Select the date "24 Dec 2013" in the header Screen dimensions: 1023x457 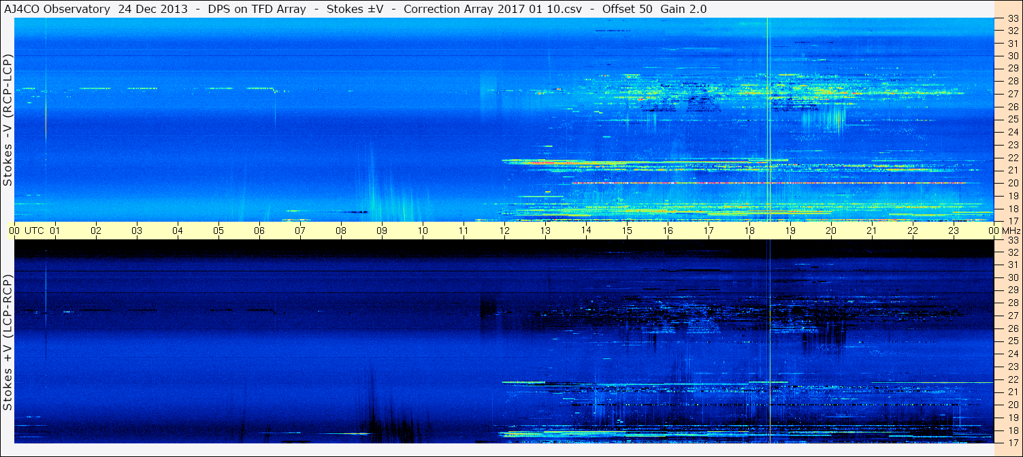click(152, 9)
